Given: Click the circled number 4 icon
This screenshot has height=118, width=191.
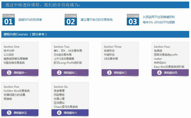Looking at the screenshot, I should [159, 73].
